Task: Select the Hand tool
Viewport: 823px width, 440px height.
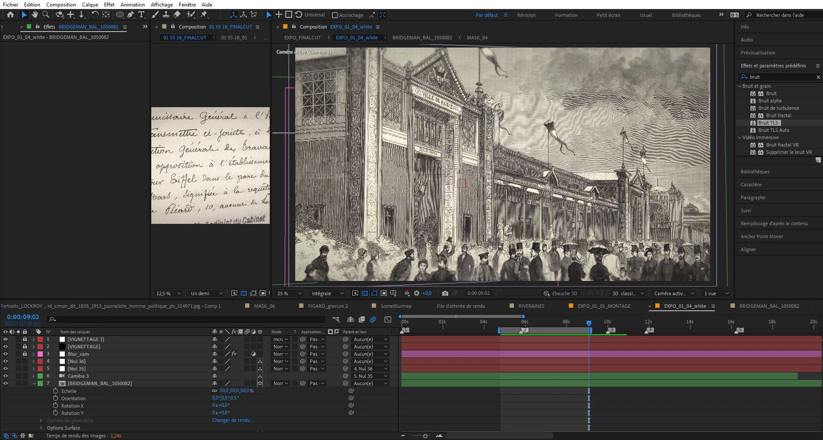Action: pyautogui.click(x=35, y=15)
